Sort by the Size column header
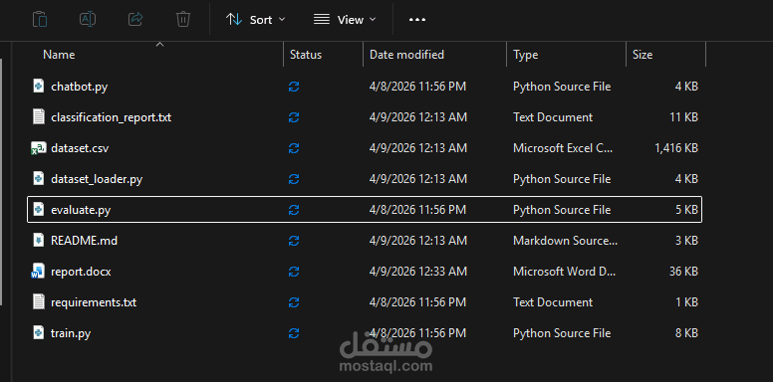 tap(643, 55)
